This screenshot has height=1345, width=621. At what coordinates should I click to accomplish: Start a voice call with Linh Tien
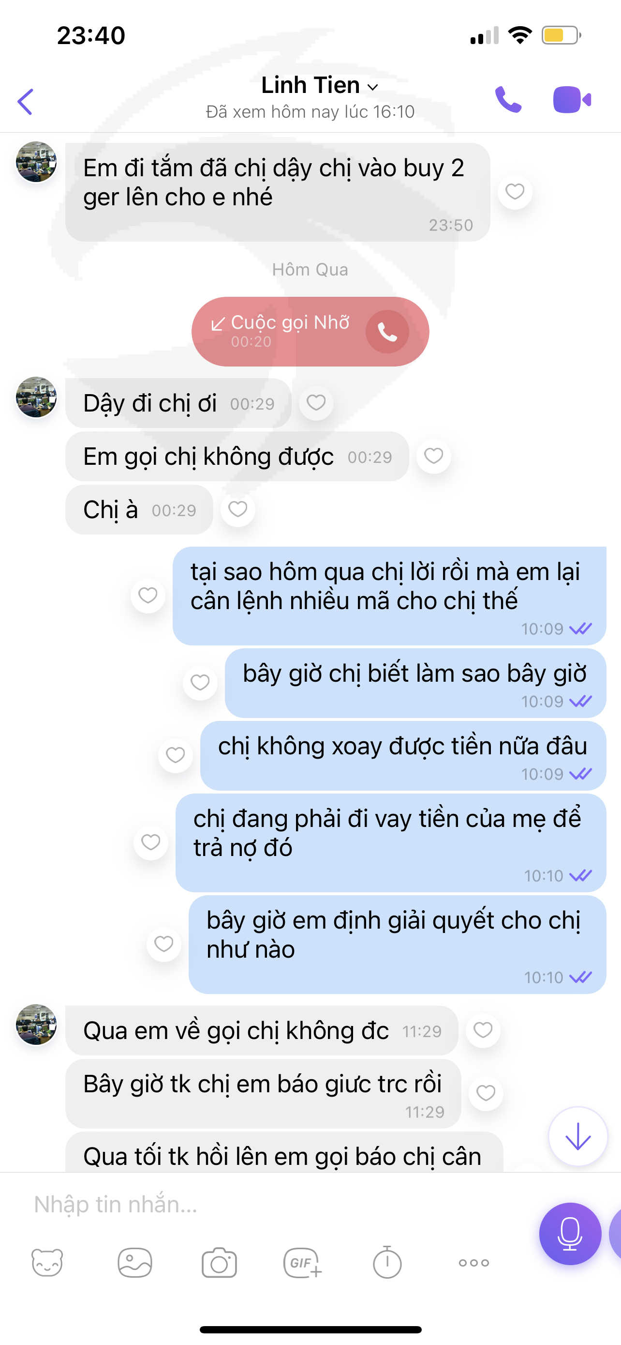(508, 99)
